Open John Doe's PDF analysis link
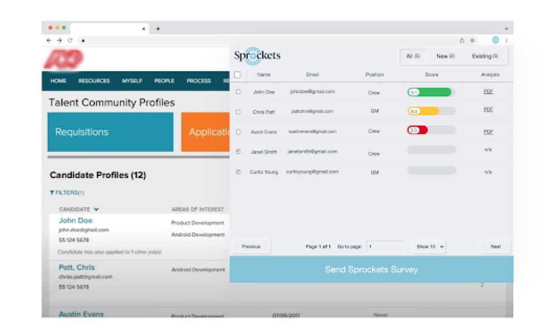This screenshot has width=558, height=335. pos(488,92)
